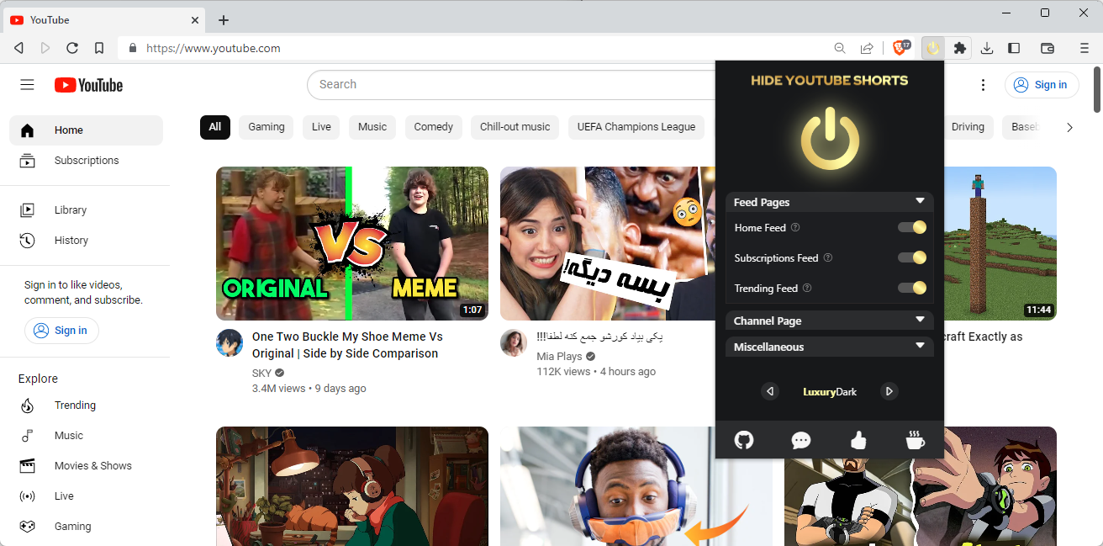
Task: Open History in the sidebar
Action: (87, 241)
